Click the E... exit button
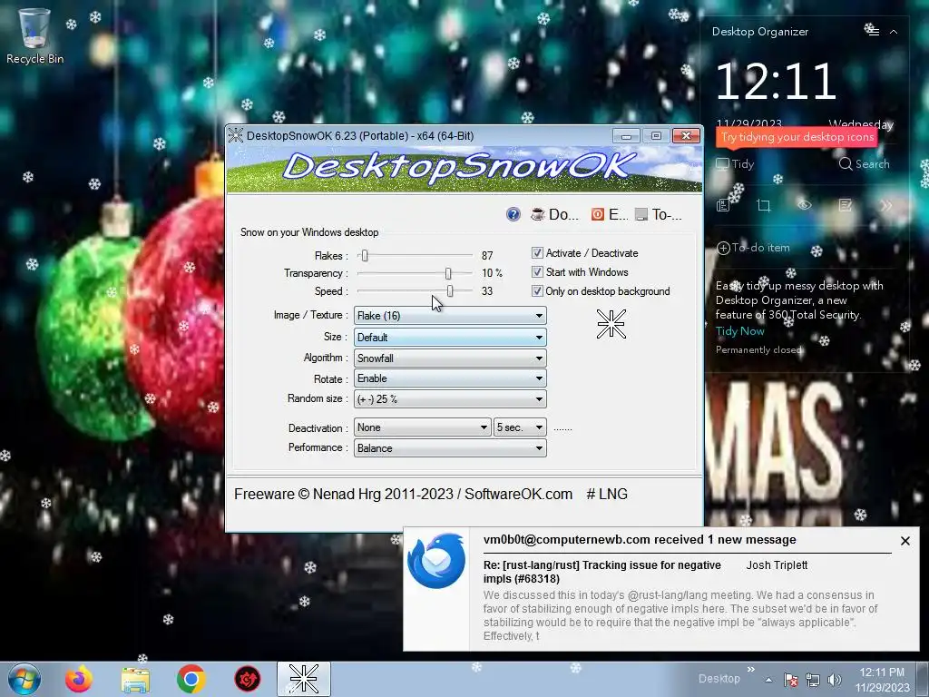Image resolution: width=929 pixels, height=697 pixels. click(610, 214)
